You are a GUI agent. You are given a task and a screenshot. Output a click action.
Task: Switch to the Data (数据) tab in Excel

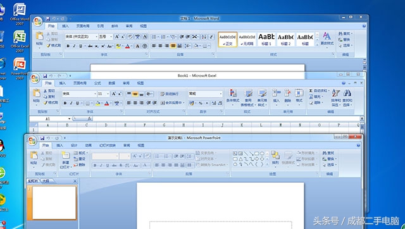point(111,83)
